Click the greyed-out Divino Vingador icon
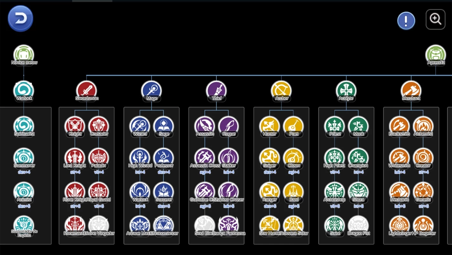 click(x=99, y=226)
